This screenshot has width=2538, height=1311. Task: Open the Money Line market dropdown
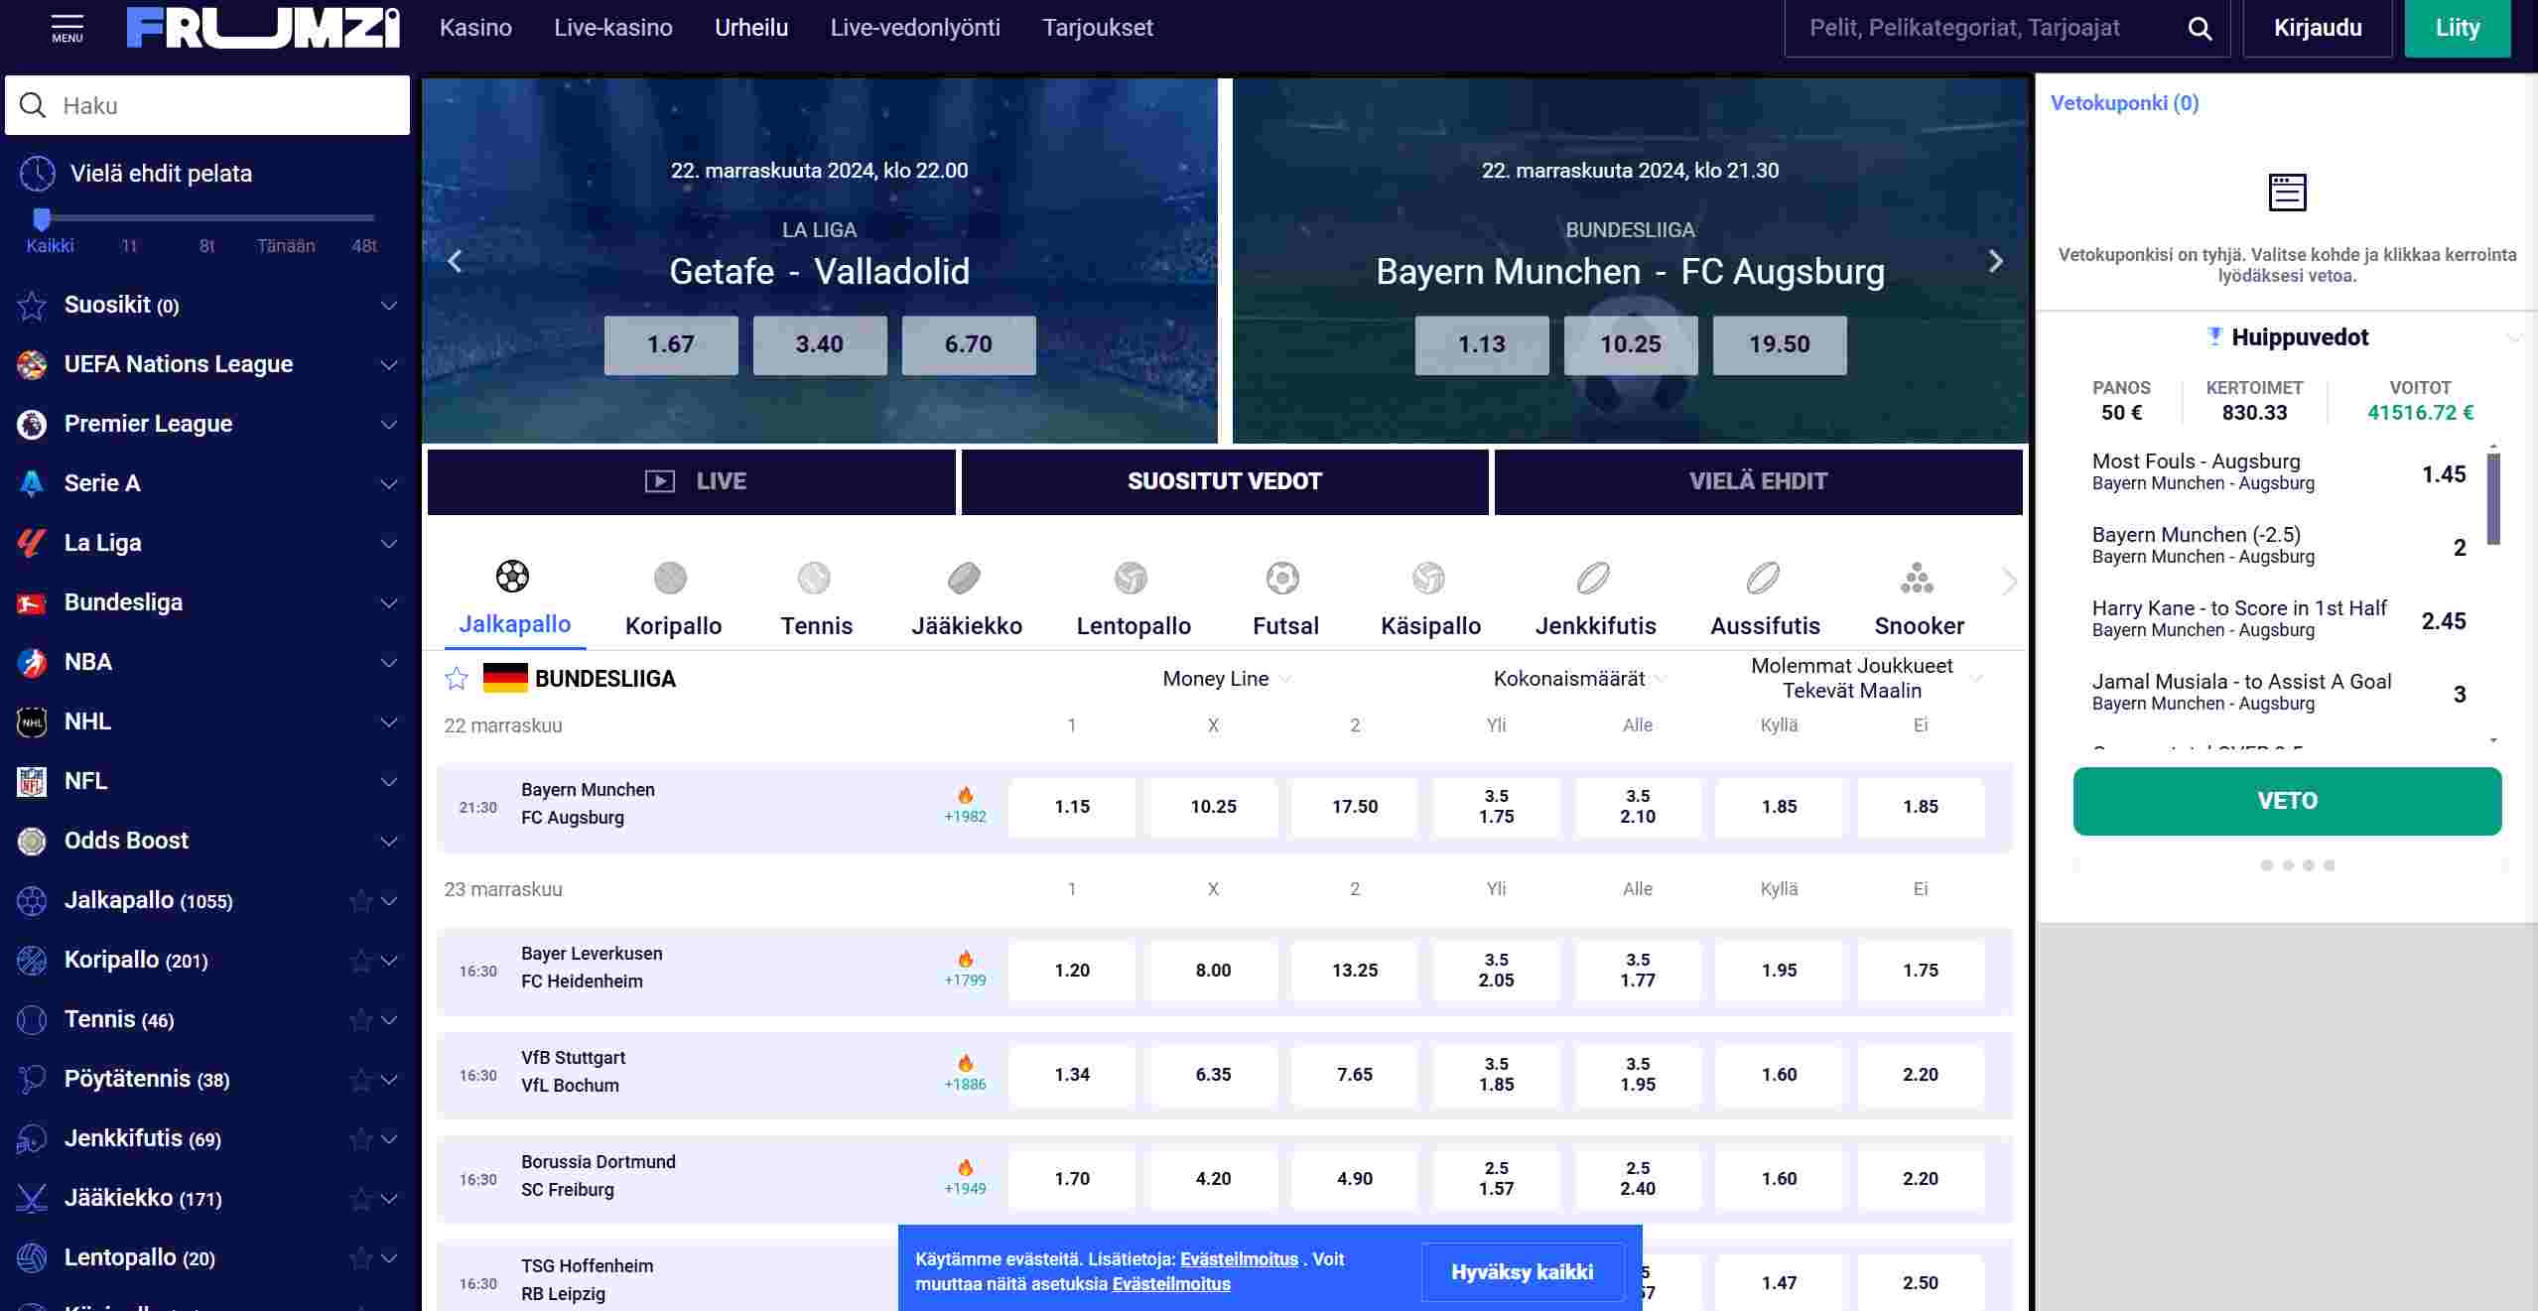click(x=1227, y=679)
